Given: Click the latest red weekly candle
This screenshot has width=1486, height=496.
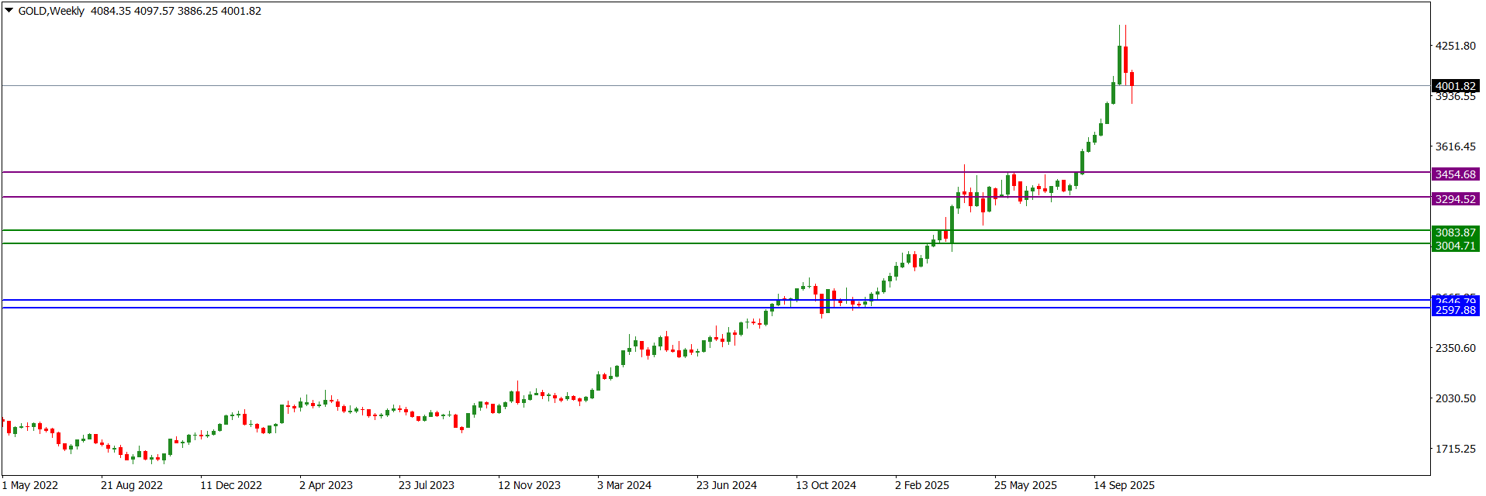Looking at the screenshot, I should tap(1132, 79).
